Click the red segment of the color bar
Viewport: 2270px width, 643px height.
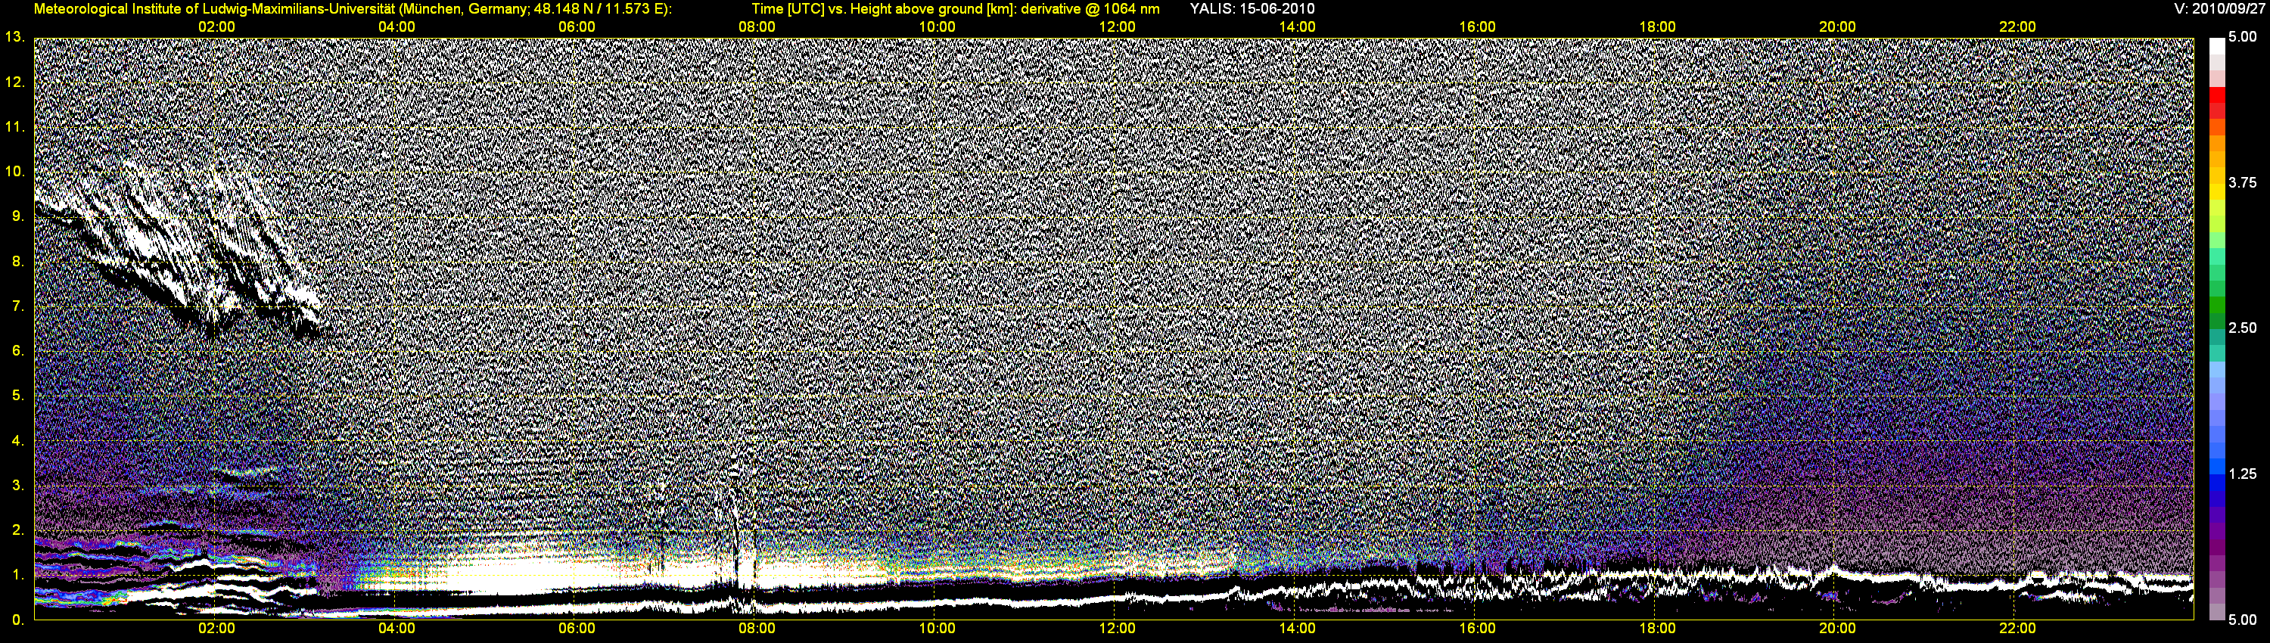pyautogui.click(x=2217, y=95)
